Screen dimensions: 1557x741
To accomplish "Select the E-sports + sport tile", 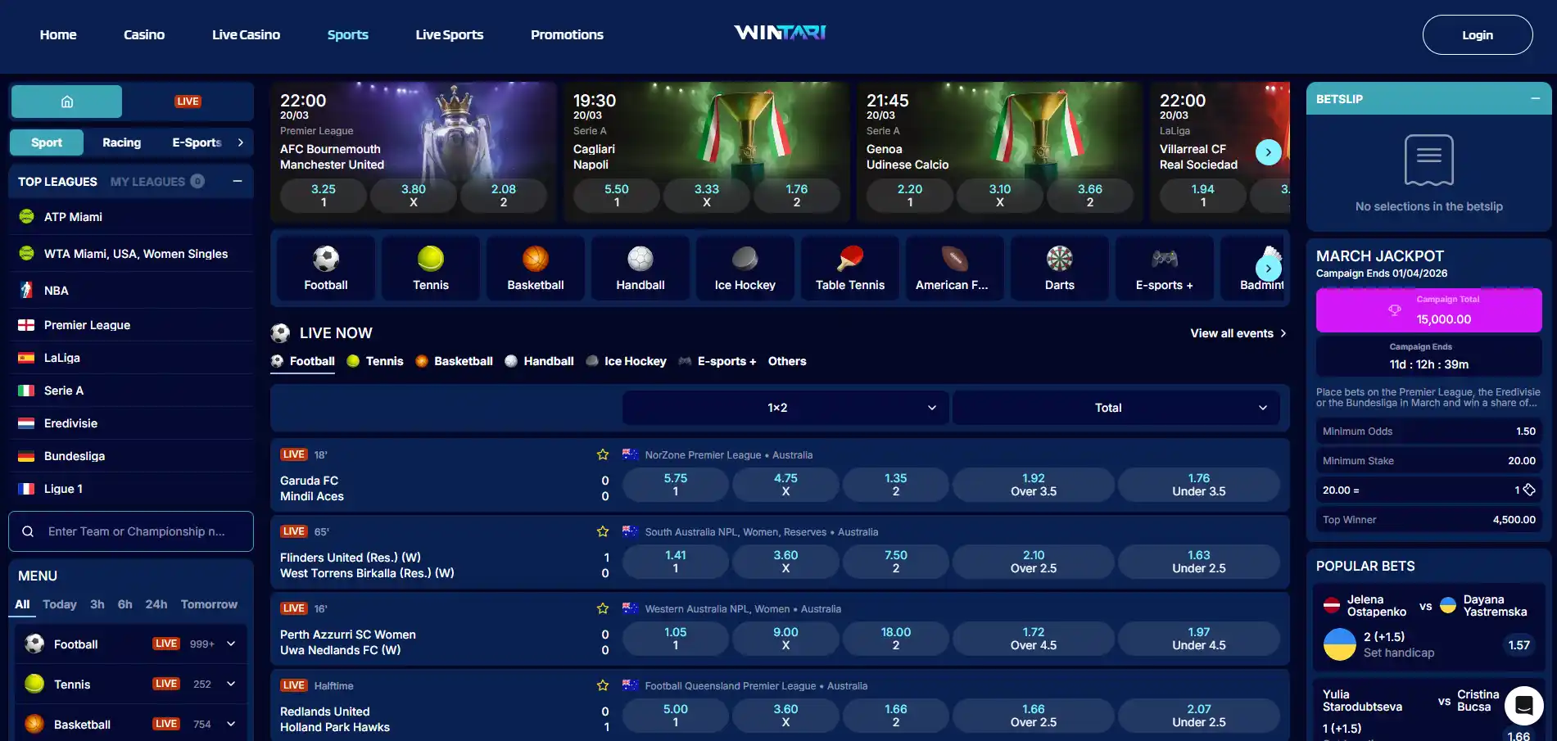I will tap(1165, 269).
